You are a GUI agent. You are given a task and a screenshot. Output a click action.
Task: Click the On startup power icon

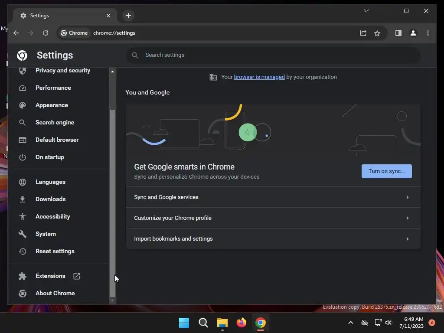click(23, 157)
